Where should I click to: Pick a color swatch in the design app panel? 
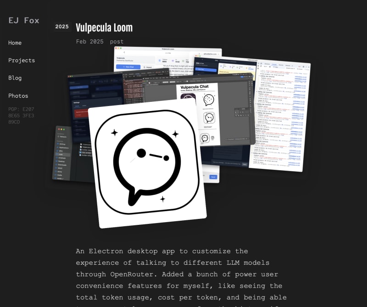click(x=236, y=116)
